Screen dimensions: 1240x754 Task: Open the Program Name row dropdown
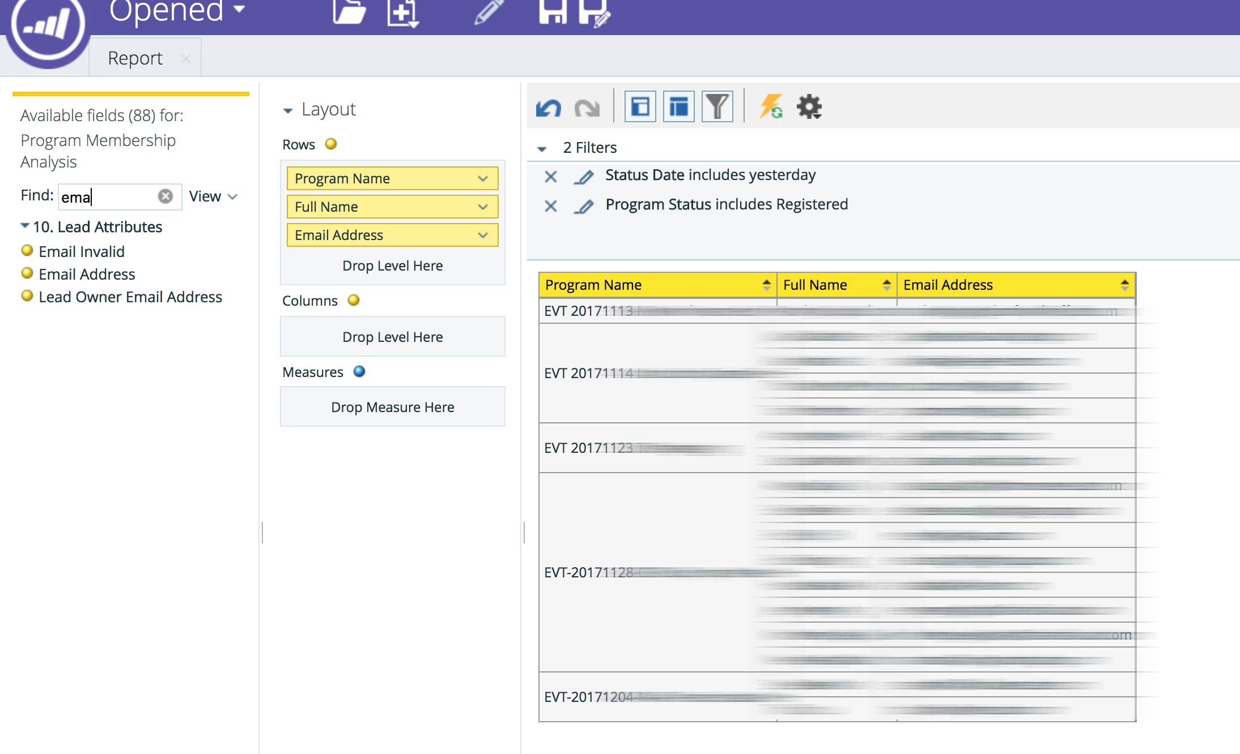tap(483, 178)
